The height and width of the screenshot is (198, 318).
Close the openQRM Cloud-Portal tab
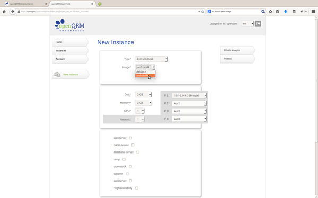92,4
